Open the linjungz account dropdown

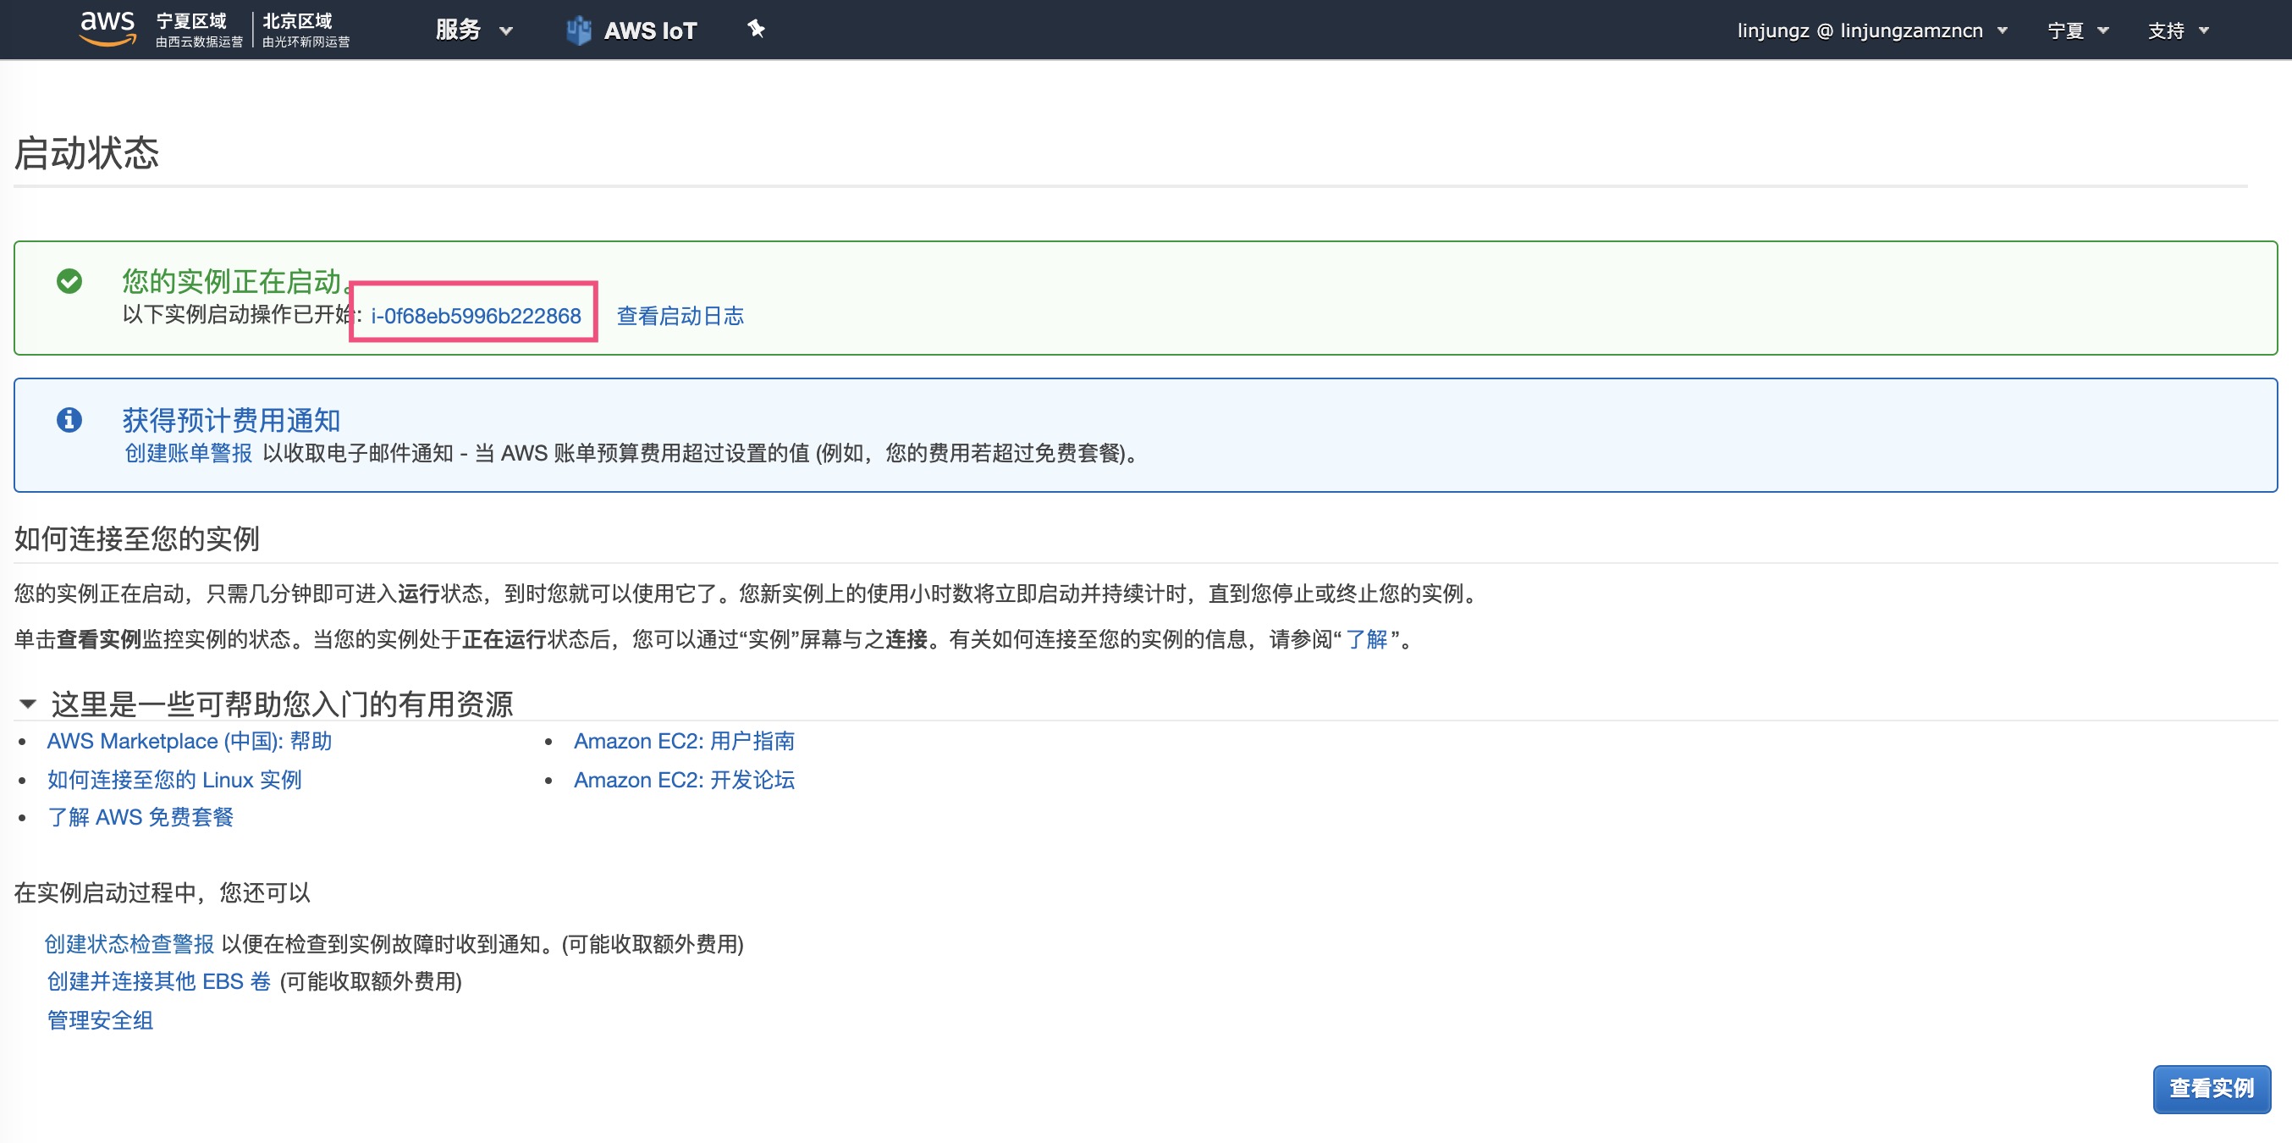tap(1871, 30)
